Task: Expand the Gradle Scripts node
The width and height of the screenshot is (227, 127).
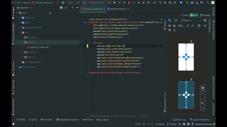Action: (17, 67)
